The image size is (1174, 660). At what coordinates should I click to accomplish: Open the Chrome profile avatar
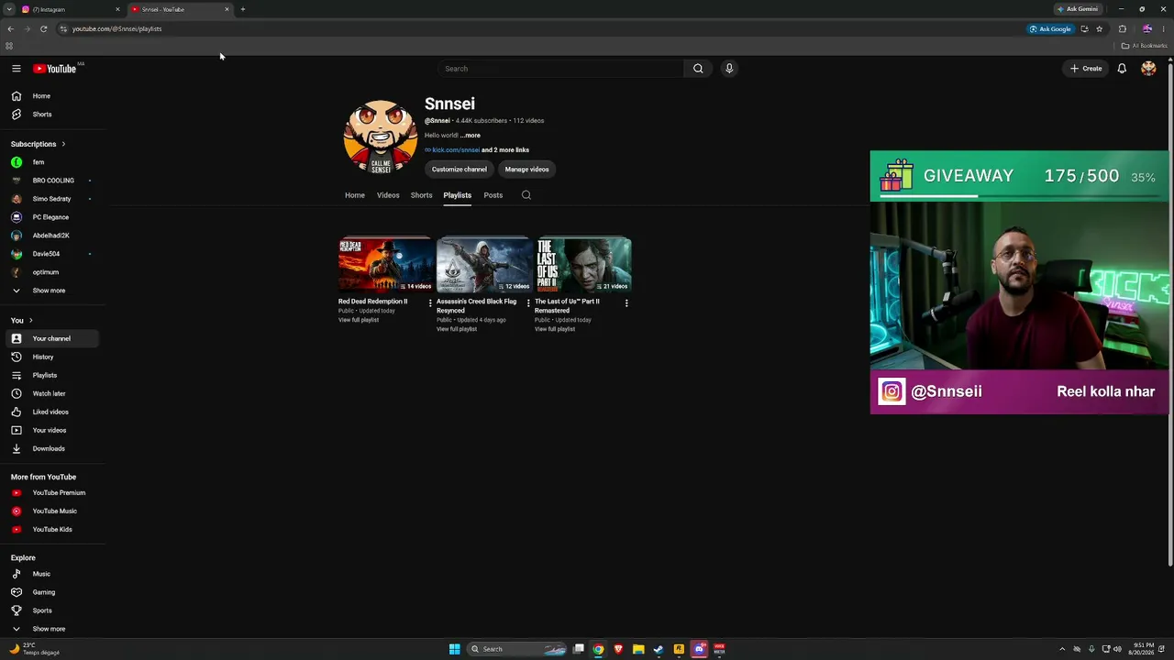(1146, 29)
